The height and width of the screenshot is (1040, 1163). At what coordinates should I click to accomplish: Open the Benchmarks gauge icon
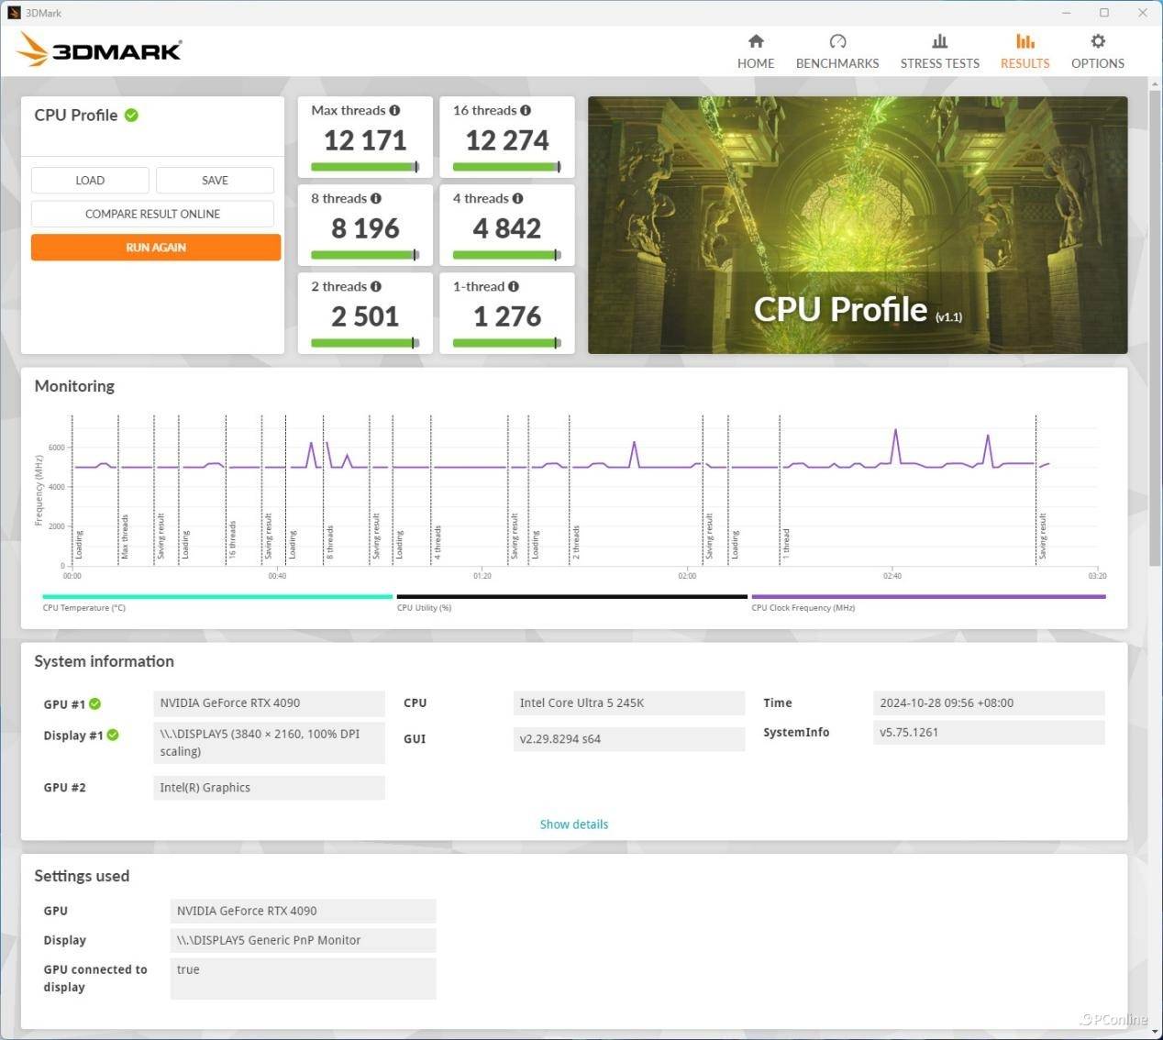837,41
